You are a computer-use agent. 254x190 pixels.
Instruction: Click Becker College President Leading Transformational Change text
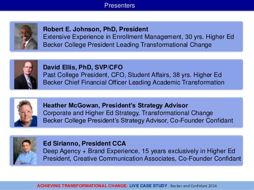tap(127, 45)
